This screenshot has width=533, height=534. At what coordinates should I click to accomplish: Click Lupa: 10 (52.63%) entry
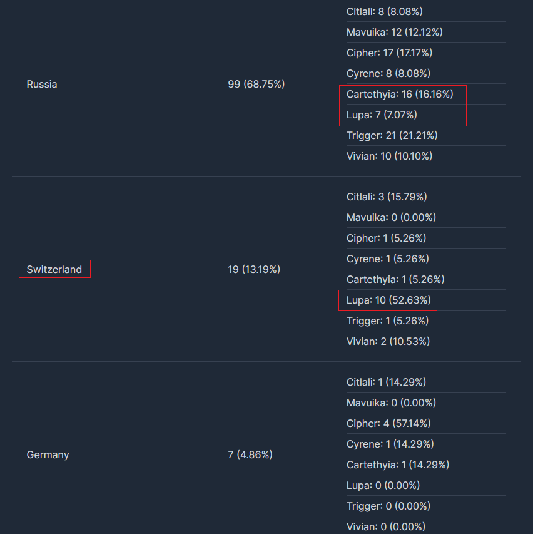tap(388, 300)
